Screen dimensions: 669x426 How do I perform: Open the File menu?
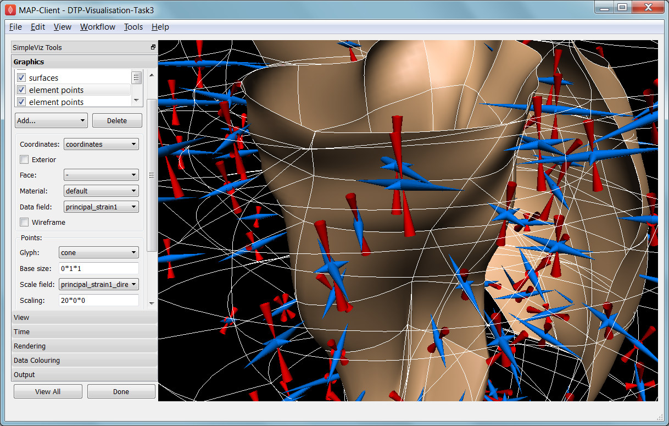[16, 27]
